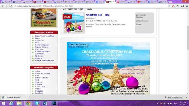Bookmark page with the star icon
The width and height of the screenshot is (189, 106).
pos(169,6)
